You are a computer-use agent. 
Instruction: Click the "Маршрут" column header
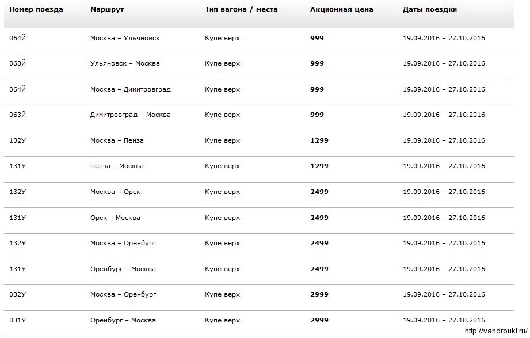pos(107,9)
